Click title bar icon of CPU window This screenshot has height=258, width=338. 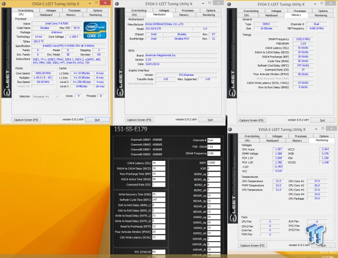(4, 4)
